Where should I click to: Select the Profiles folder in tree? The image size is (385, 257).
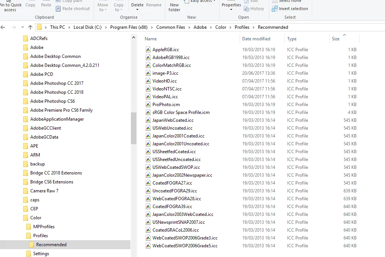point(40,236)
